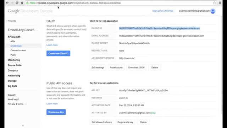Click Create new Client ID button
227x128 pixels.
pyautogui.click(x=58, y=53)
